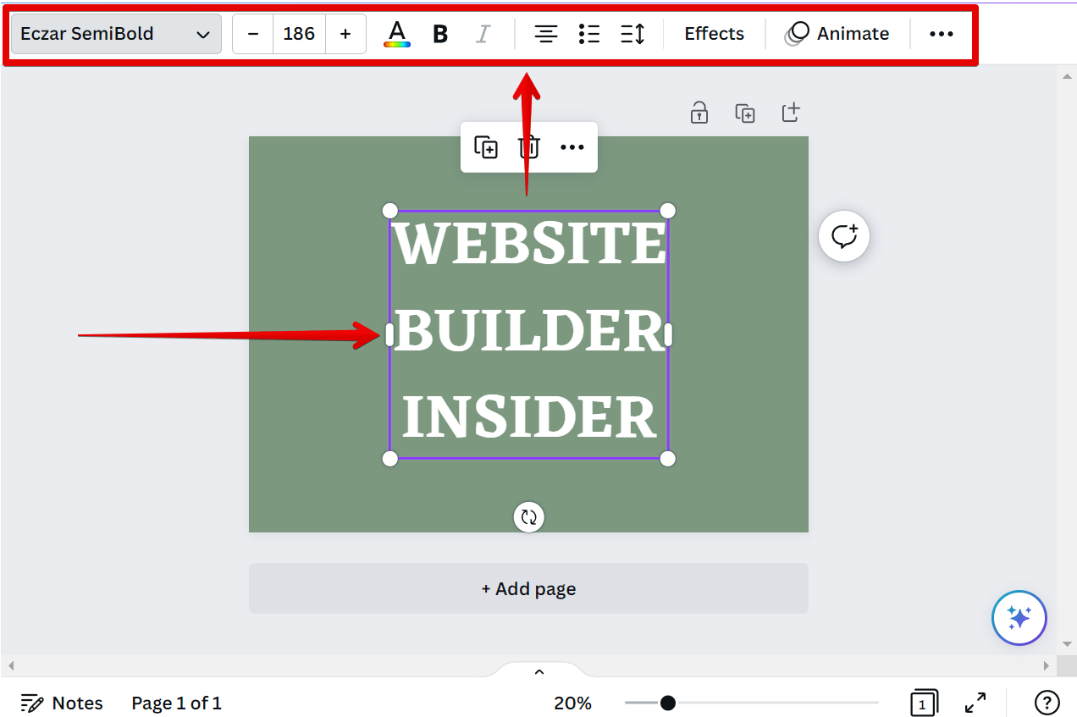Screen dimensions: 1077x717
Task: Open the bulleted list option
Action: click(x=589, y=34)
